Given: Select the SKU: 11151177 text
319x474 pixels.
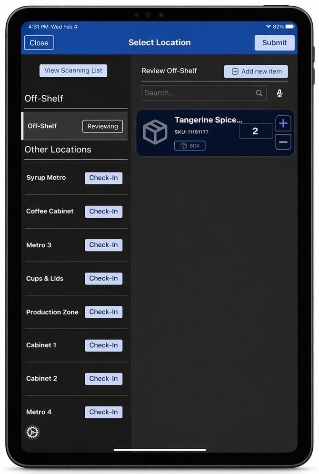Looking at the screenshot, I should pyautogui.click(x=191, y=132).
